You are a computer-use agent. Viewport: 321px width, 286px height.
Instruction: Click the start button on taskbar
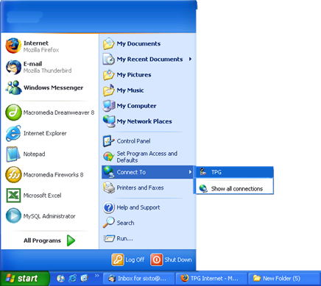(x=24, y=279)
